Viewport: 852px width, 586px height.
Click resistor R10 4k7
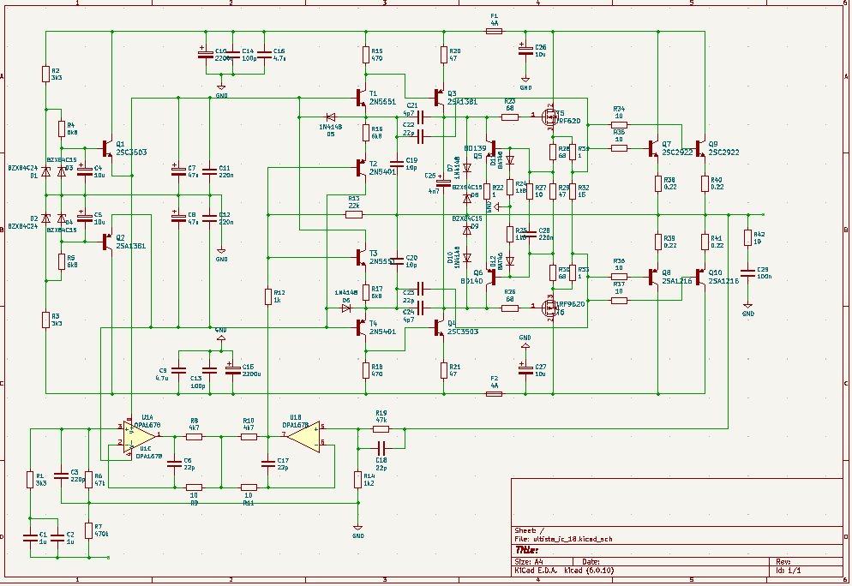click(x=249, y=436)
